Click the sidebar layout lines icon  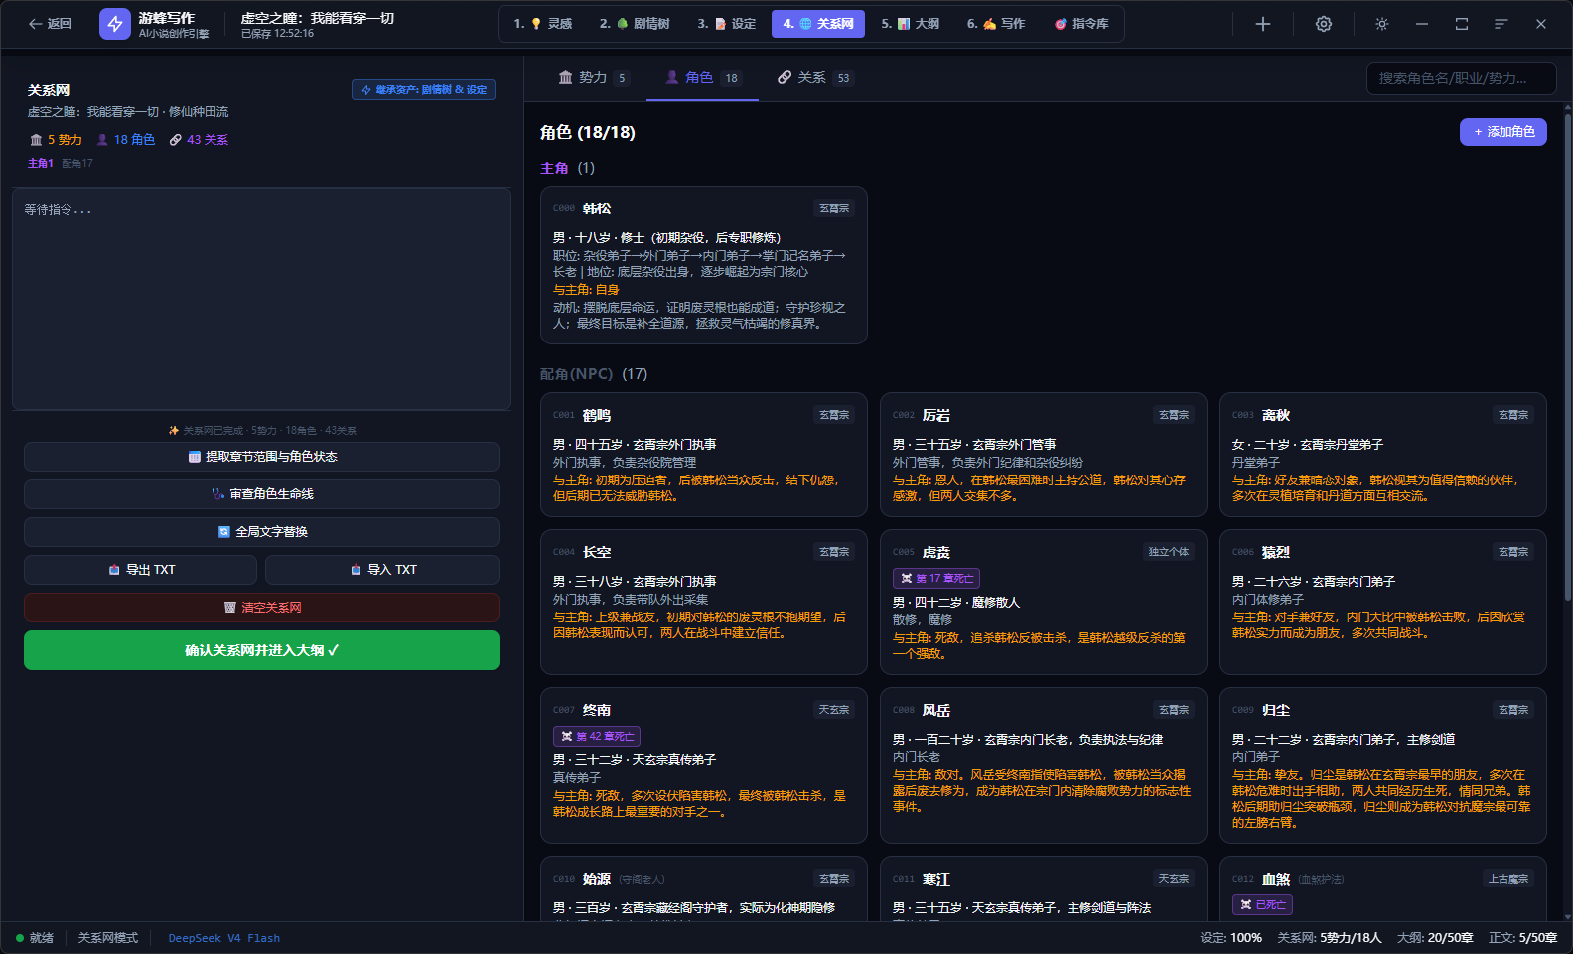click(1501, 24)
